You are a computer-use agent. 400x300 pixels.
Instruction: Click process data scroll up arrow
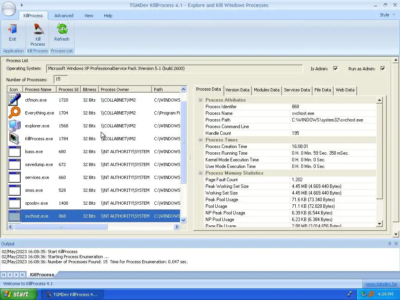click(379, 100)
